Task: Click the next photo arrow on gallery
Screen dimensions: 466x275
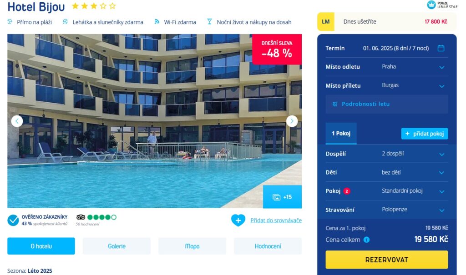Action: pos(292,121)
